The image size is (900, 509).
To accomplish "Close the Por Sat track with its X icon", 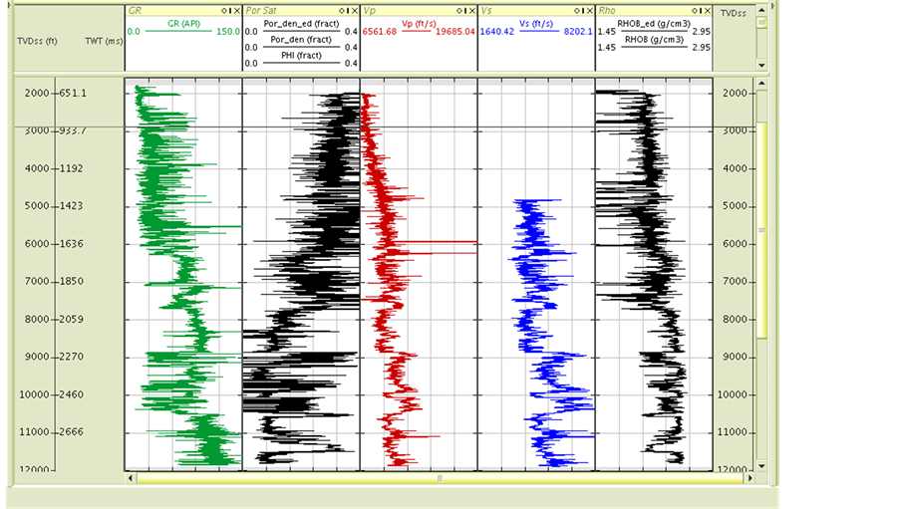I will (354, 10).
